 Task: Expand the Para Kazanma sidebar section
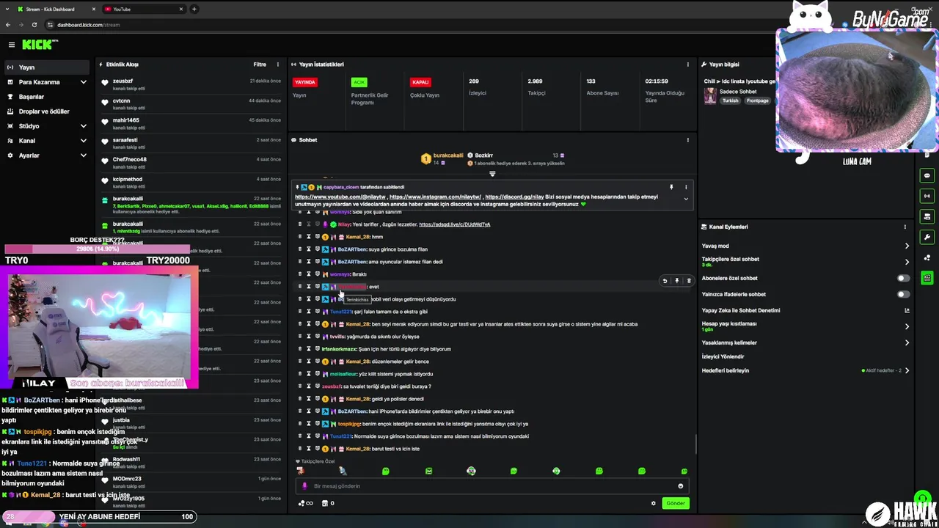(48, 82)
